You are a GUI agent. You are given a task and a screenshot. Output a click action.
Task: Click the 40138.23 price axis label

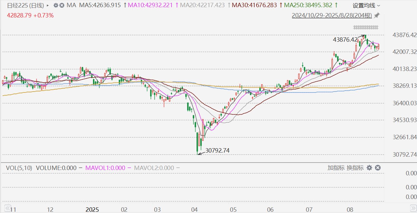(x=404, y=69)
